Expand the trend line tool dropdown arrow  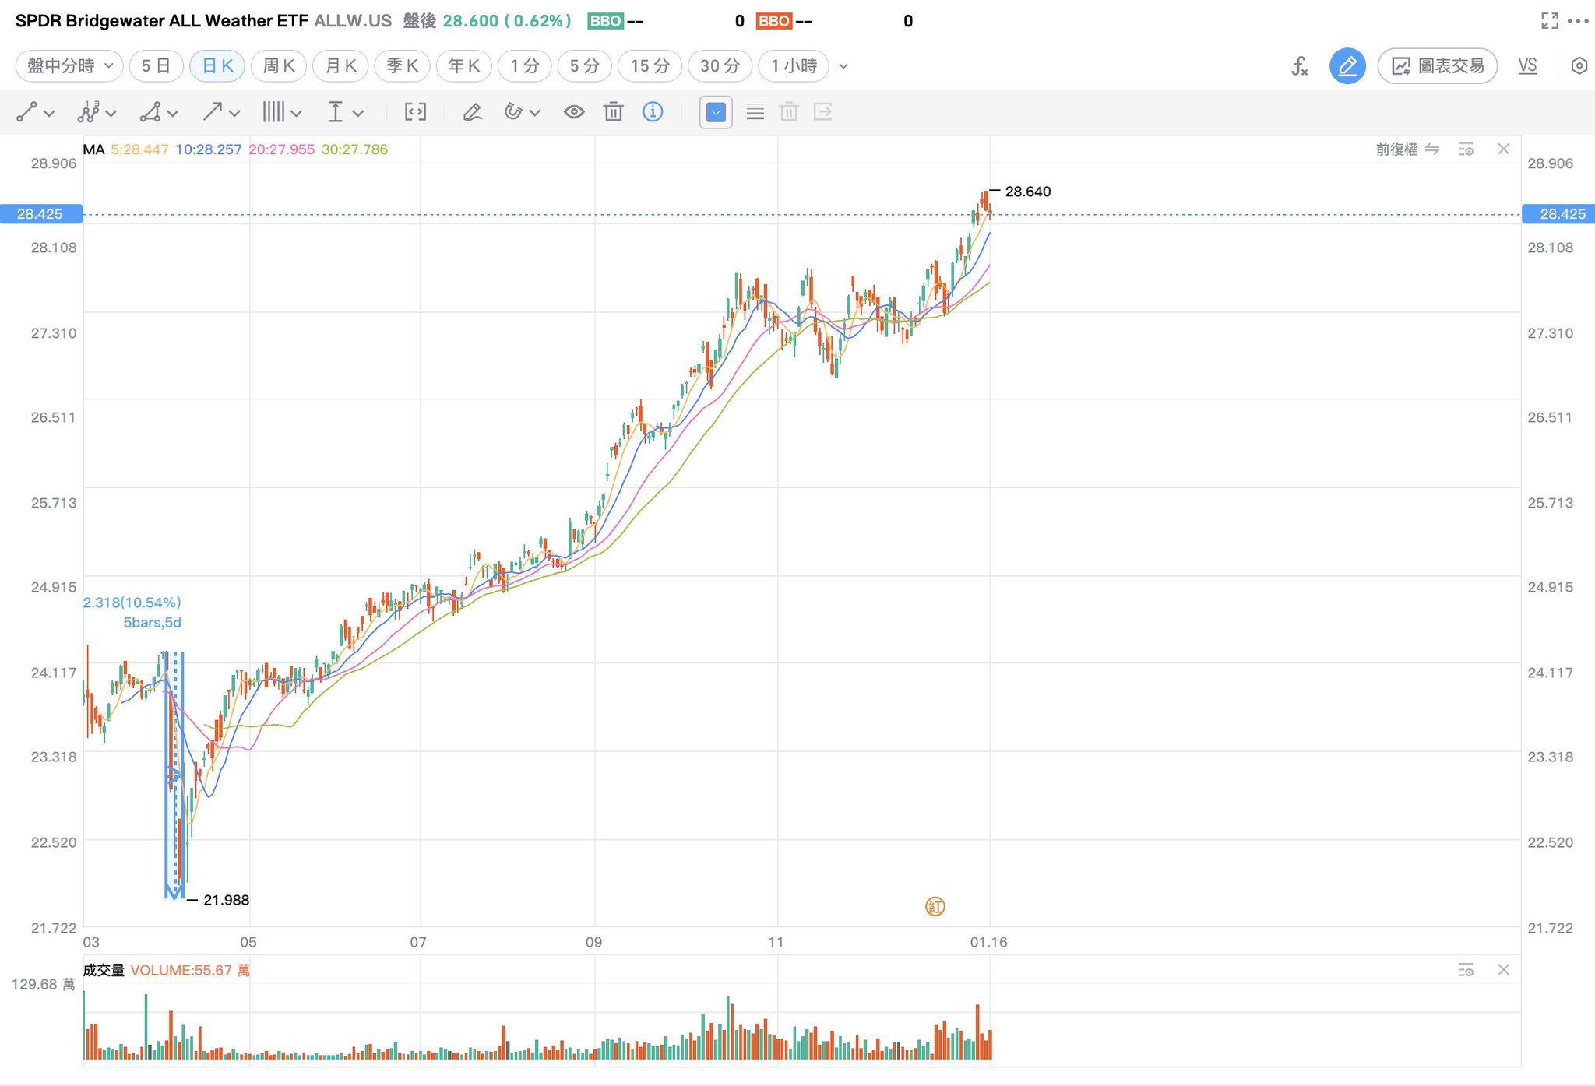(x=49, y=114)
